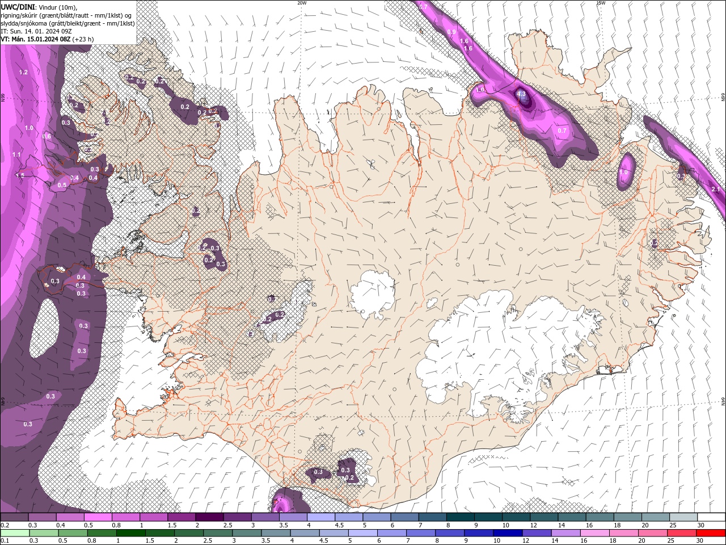The image size is (726, 545).
Task: Click the bright red 30 mm rain legend swatch
Action: (711, 533)
